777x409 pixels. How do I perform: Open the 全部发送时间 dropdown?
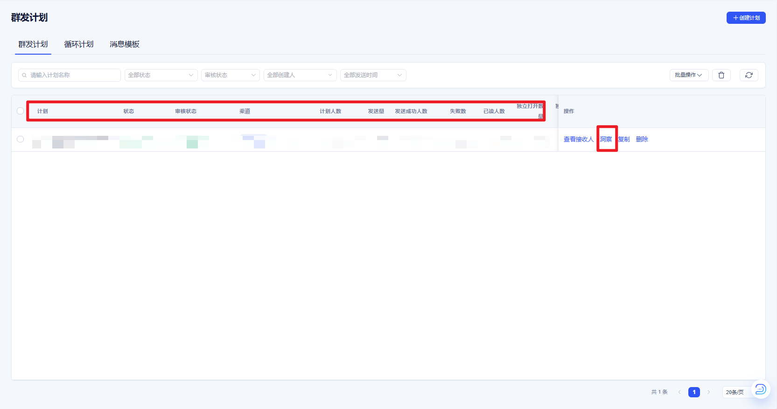pyautogui.click(x=373, y=75)
